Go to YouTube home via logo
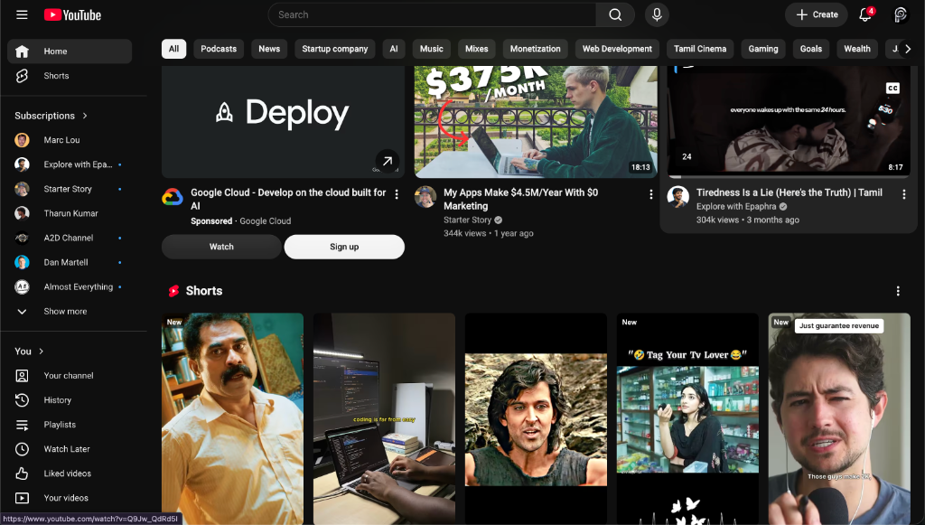925x525 pixels. click(72, 14)
